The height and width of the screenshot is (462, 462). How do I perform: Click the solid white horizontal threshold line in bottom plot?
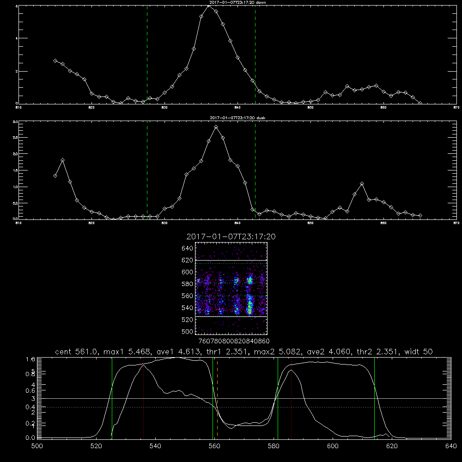244,398
